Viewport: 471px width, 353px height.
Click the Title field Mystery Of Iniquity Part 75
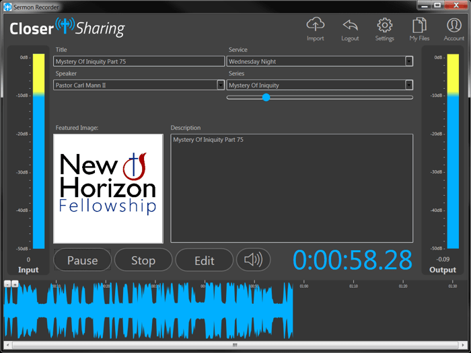(x=139, y=61)
